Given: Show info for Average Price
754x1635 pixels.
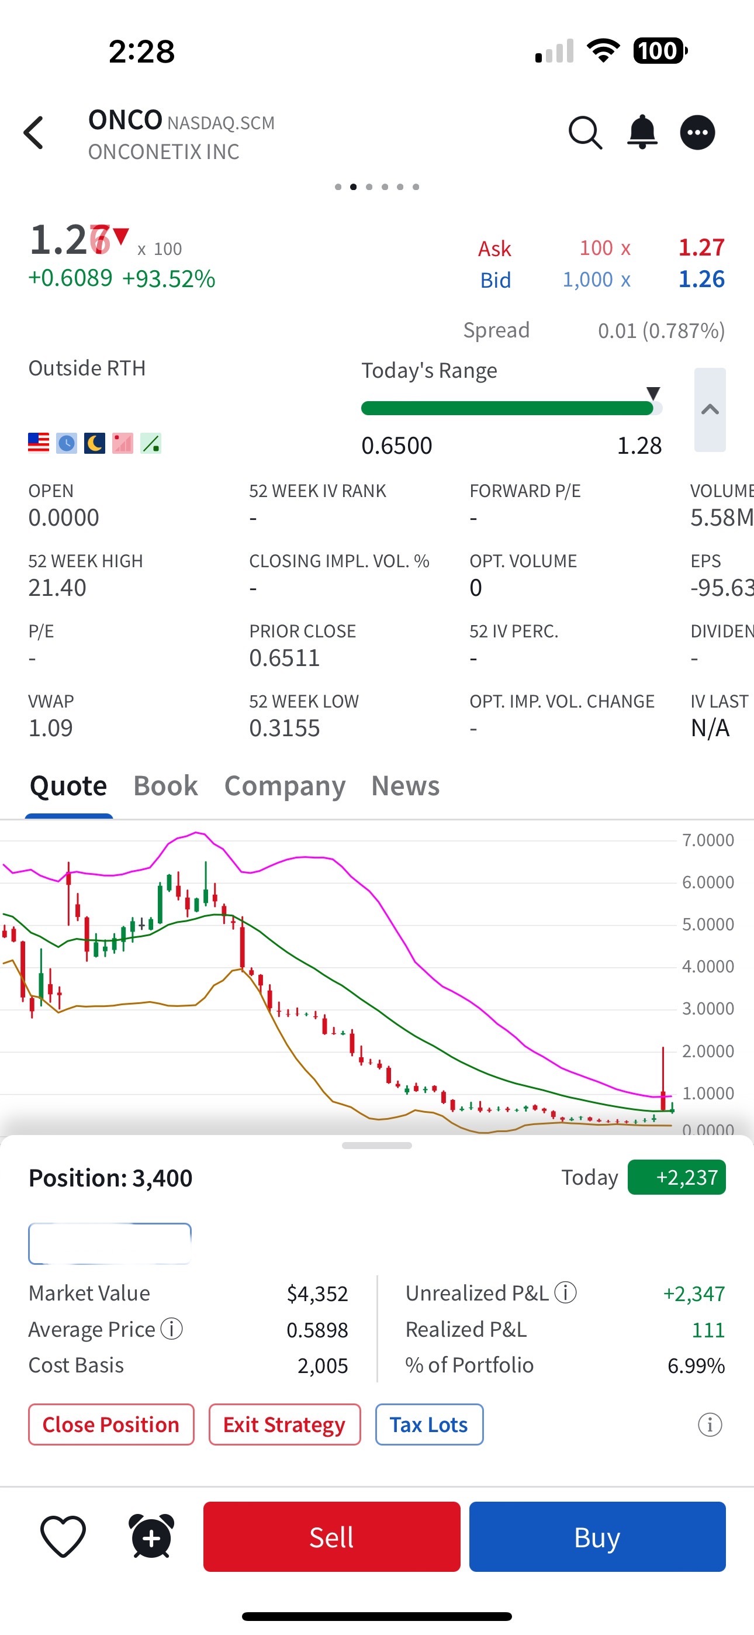Looking at the screenshot, I should (x=171, y=1328).
